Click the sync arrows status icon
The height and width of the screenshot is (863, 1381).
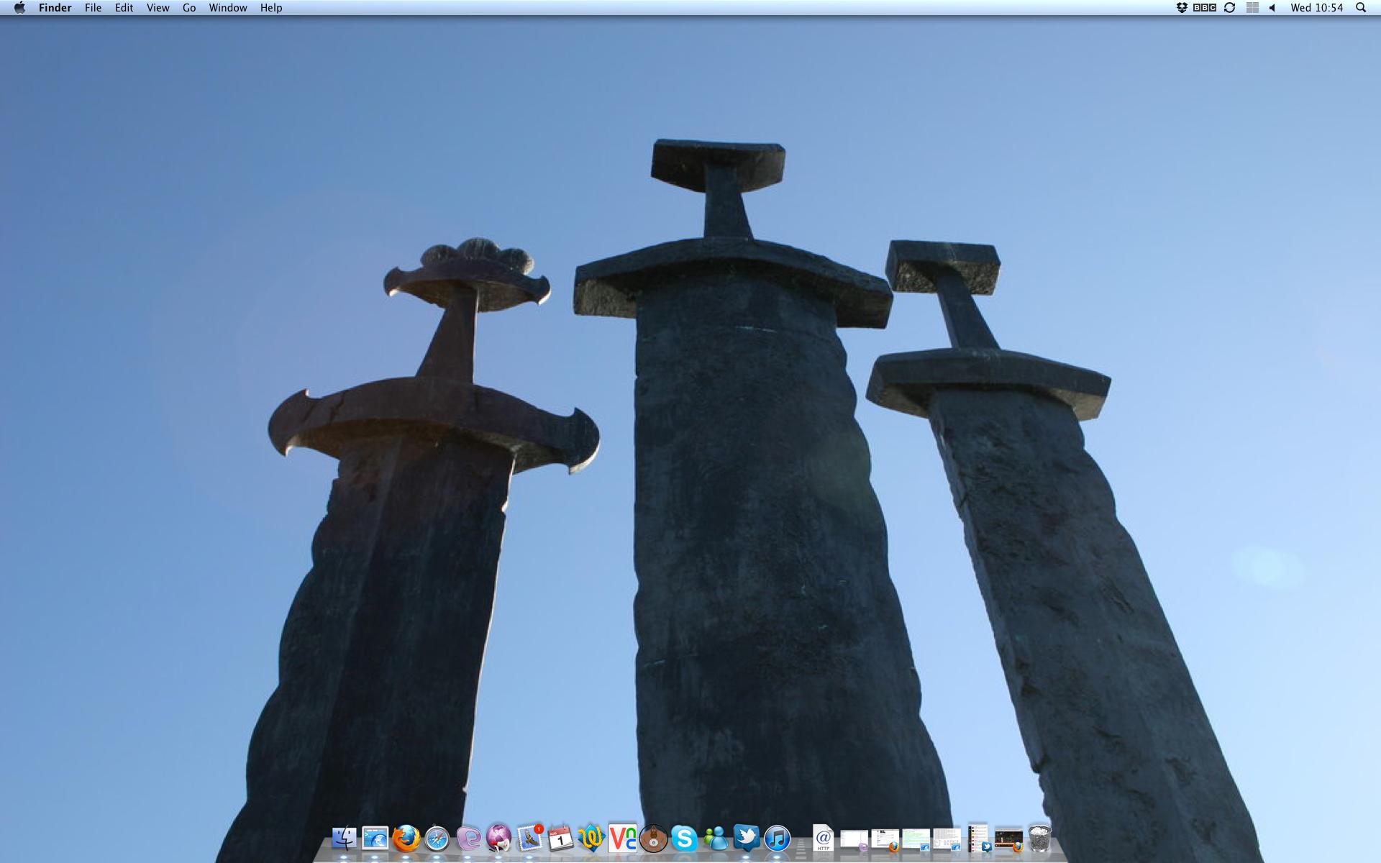[1229, 8]
